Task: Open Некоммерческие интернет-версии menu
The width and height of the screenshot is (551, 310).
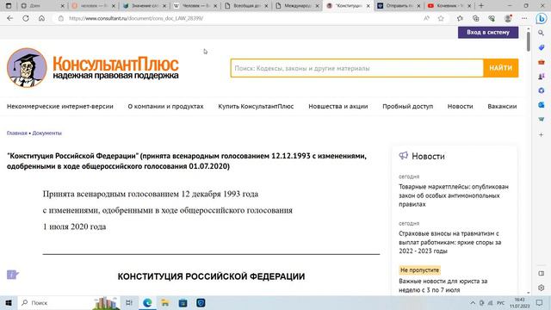Action: point(60,106)
